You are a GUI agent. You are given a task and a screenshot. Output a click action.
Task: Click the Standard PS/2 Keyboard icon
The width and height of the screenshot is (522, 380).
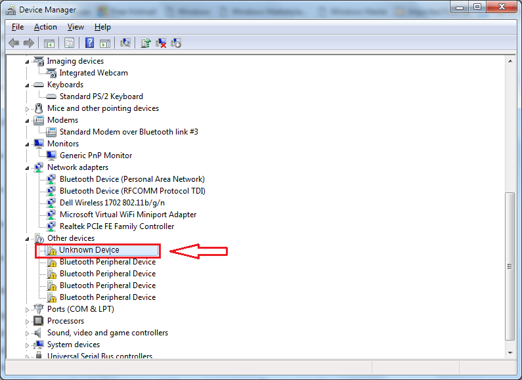pyautogui.click(x=51, y=96)
